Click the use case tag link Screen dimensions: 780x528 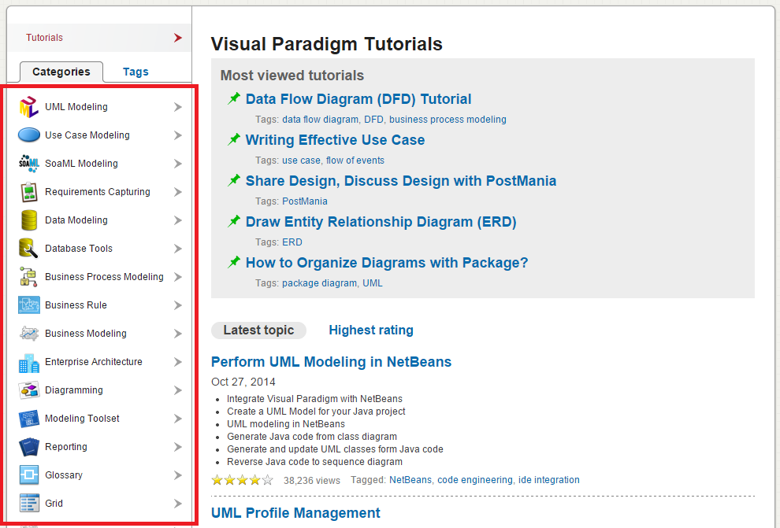(x=301, y=161)
